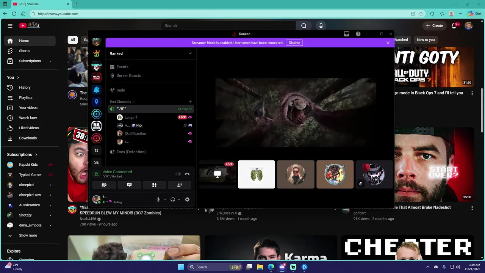
Task: Open the bell icon server in Discord
Action: click(x=97, y=89)
